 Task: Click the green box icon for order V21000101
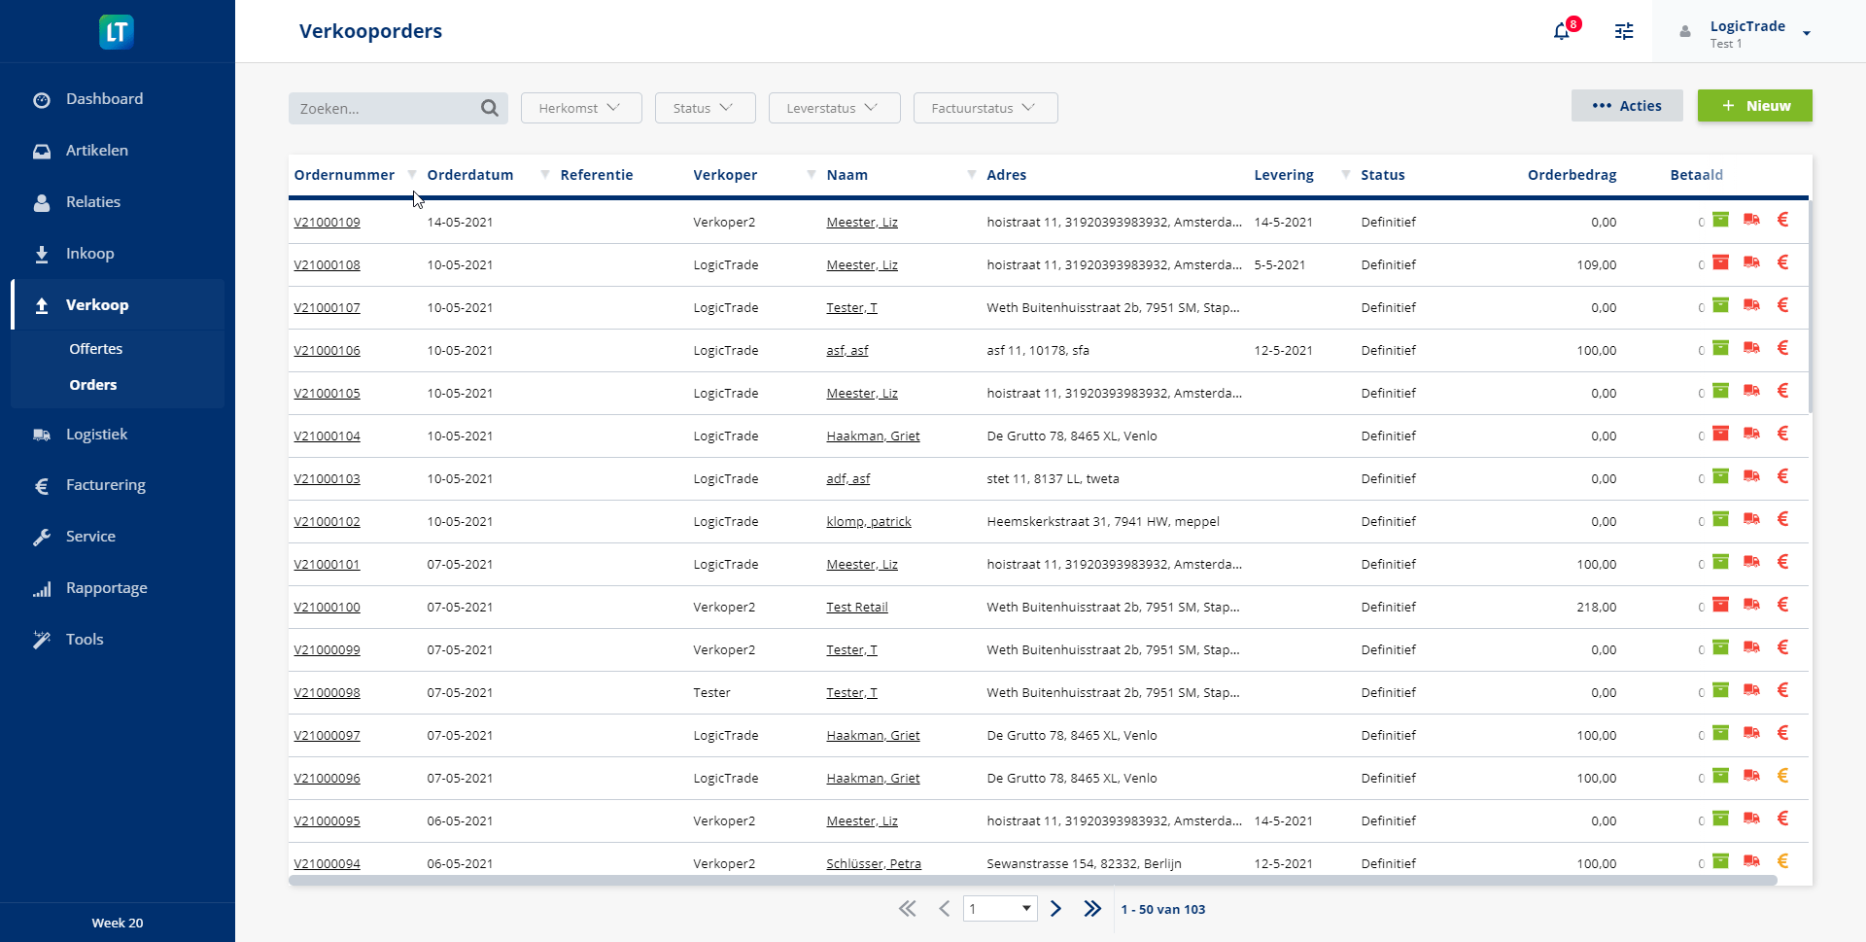[x=1720, y=562]
